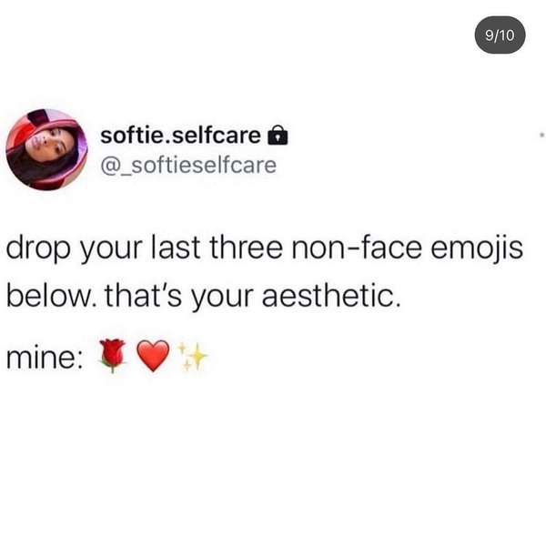
Task: Click the red rose emoji
Action: (112, 356)
